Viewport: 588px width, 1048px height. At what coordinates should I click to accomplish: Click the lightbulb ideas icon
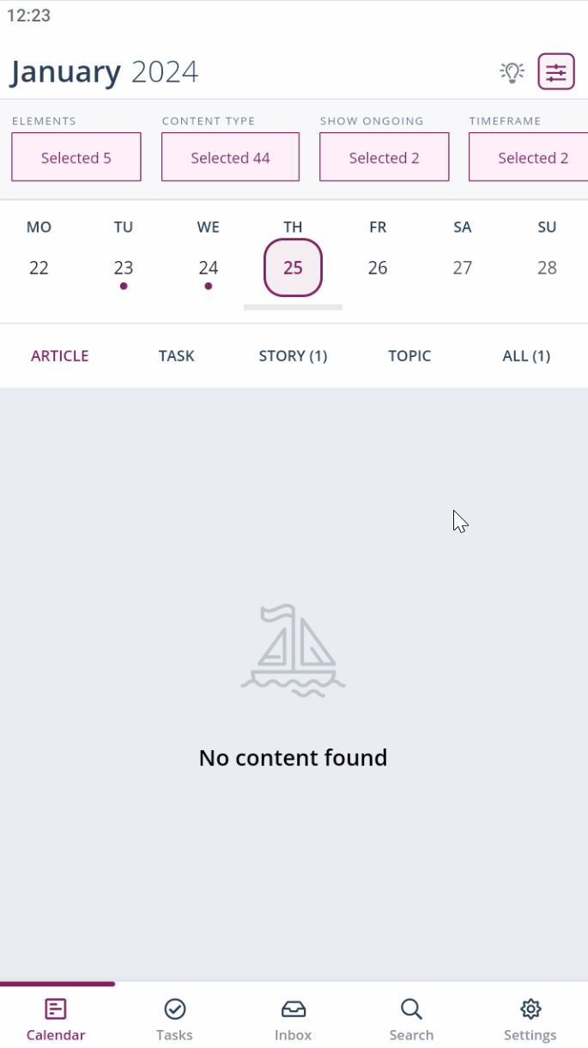coord(512,72)
